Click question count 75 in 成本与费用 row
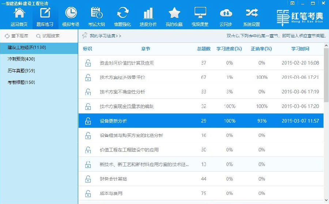The image size is (329, 204). [204, 193]
